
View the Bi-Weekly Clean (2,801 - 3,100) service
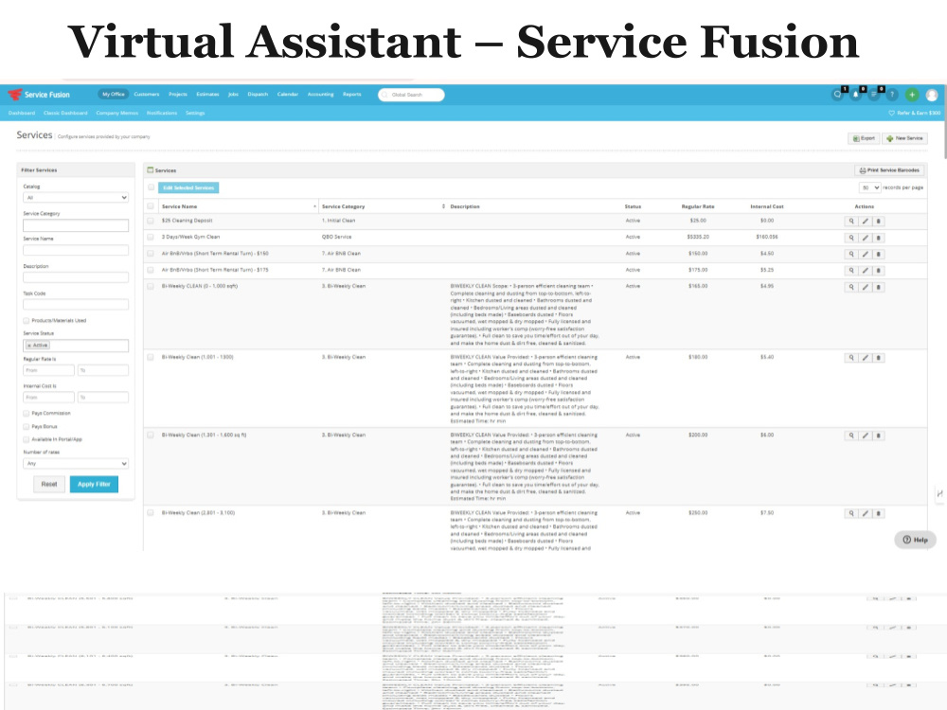pos(851,514)
